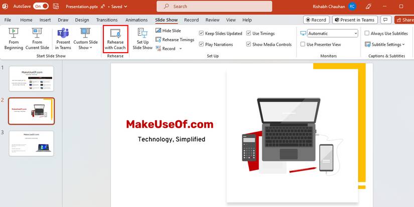414x207 pixels.
Task: Open the Custom Slide Show menu
Action: point(85,39)
